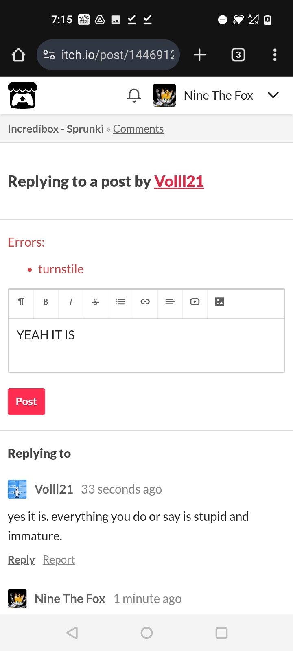
Task: Open the text alignment options
Action: pos(170,302)
